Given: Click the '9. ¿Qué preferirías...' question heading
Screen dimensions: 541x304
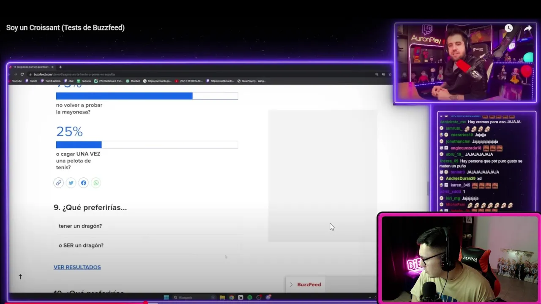Looking at the screenshot, I should 90,207.
